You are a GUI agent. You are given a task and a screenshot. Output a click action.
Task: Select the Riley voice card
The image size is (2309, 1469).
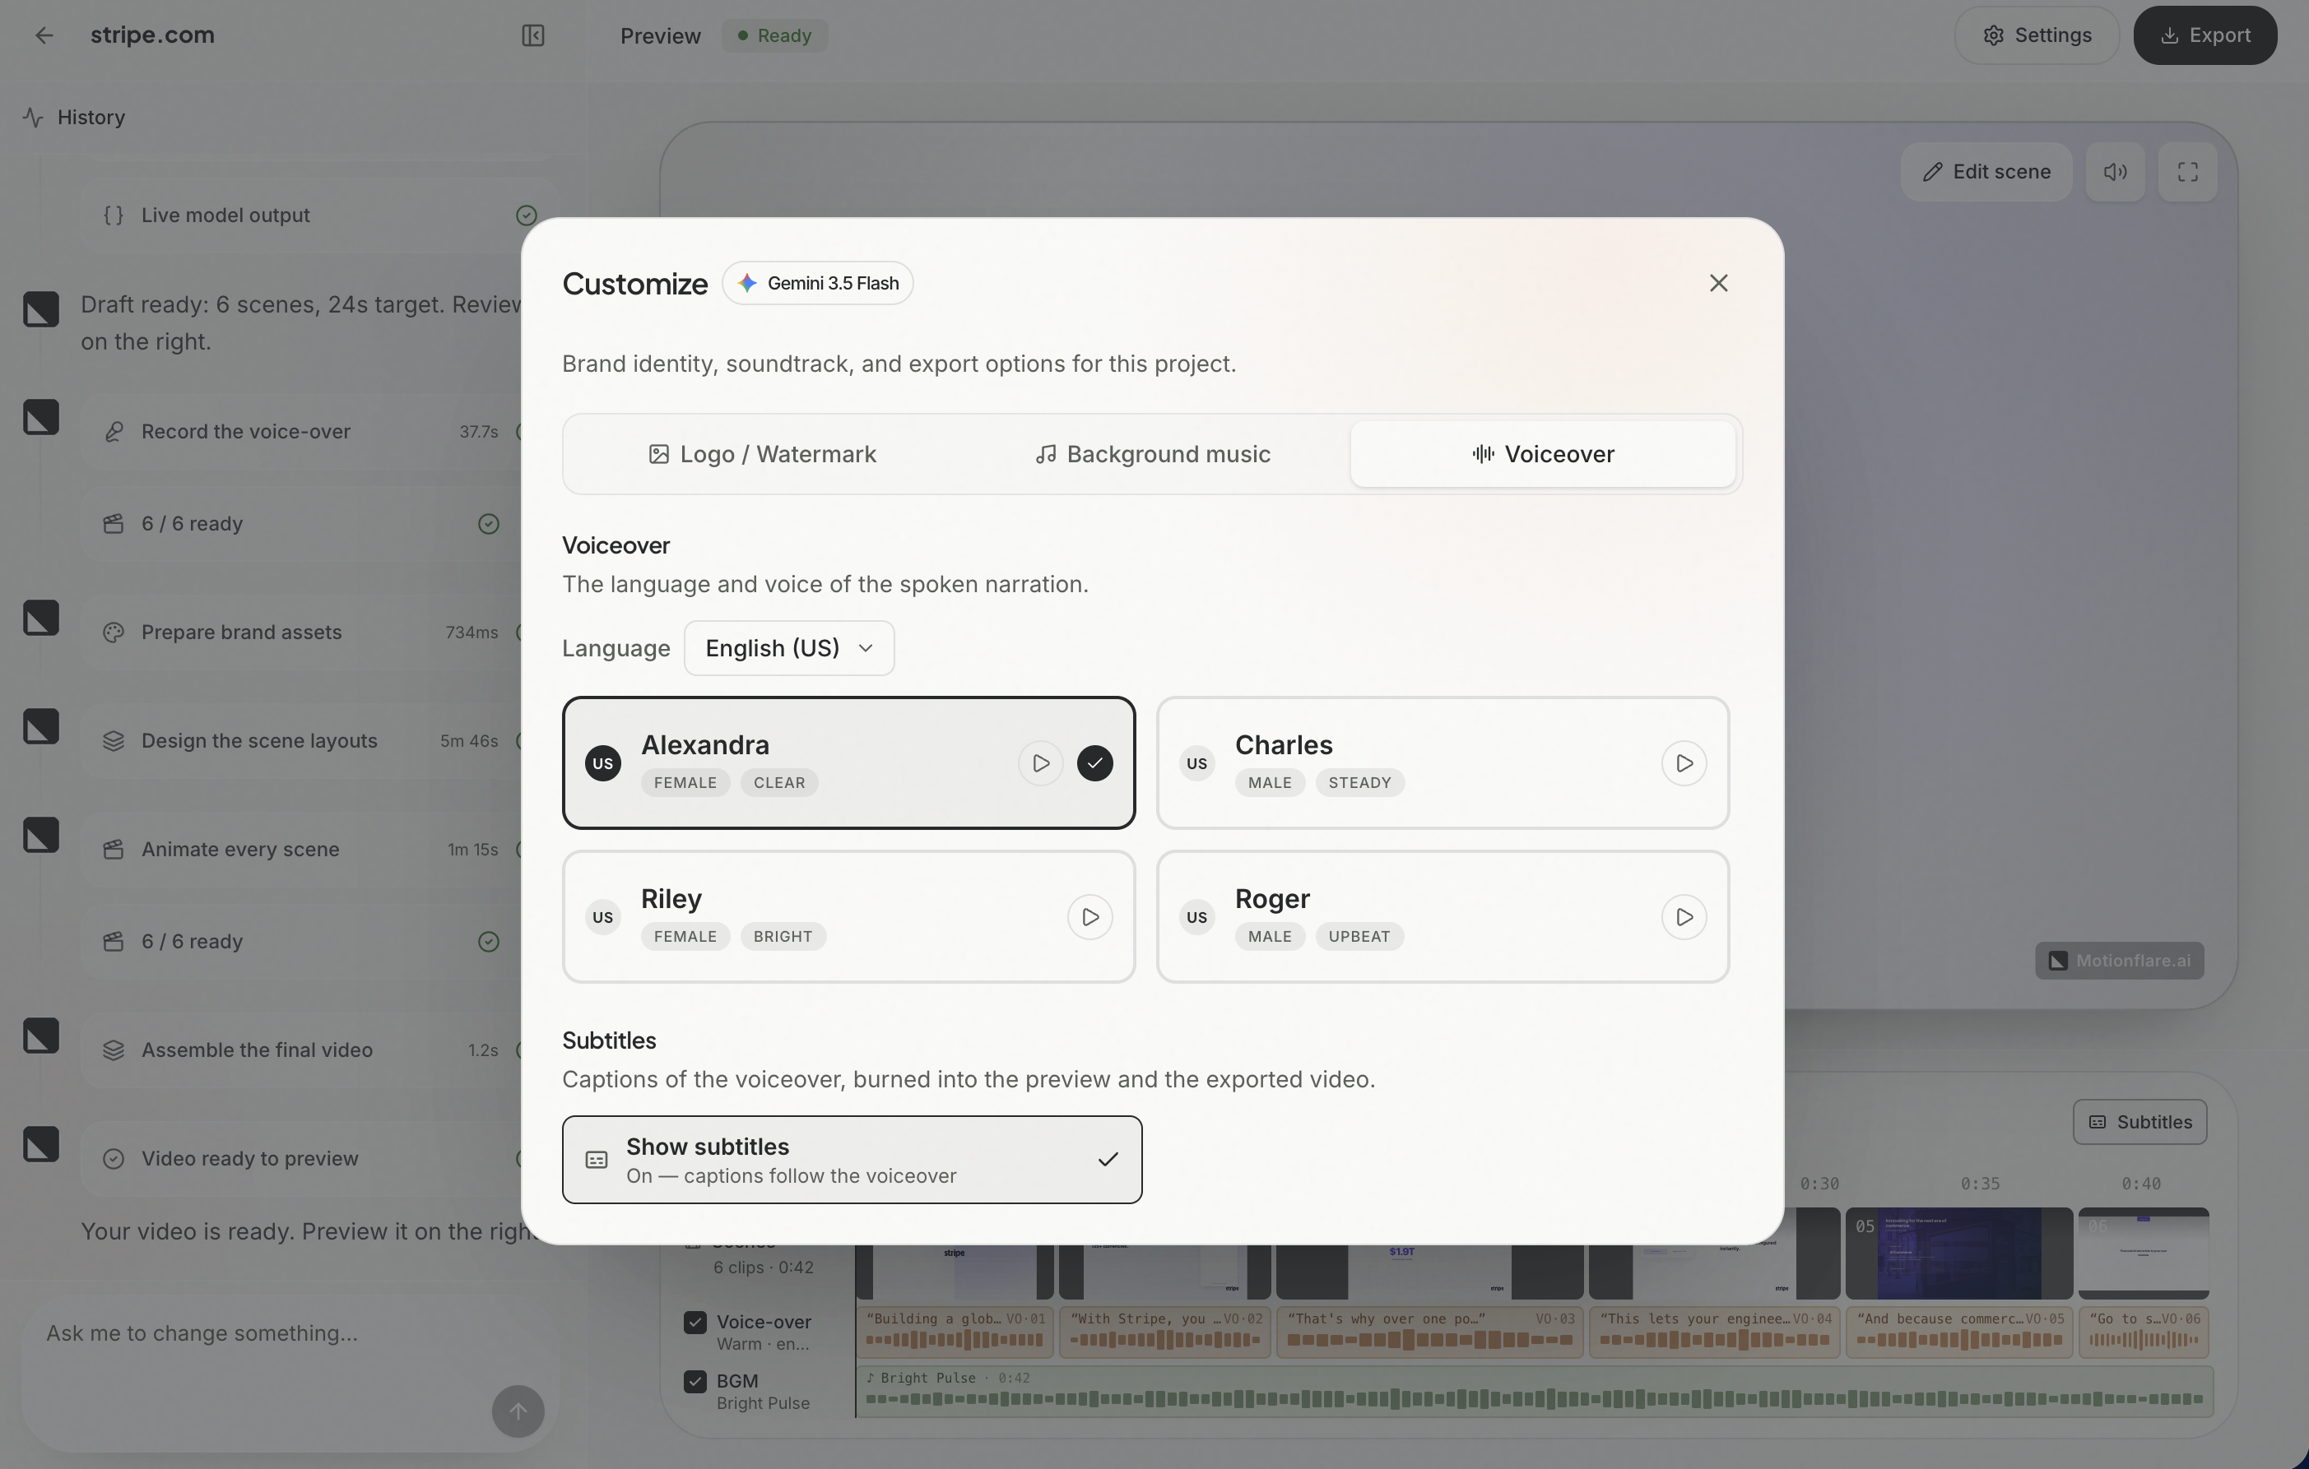pos(848,917)
